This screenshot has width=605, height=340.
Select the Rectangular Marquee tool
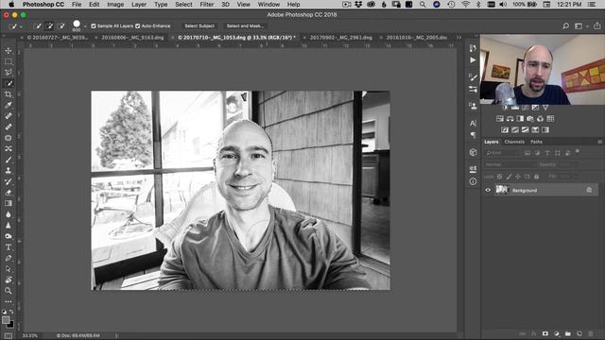pyautogui.click(x=9, y=61)
